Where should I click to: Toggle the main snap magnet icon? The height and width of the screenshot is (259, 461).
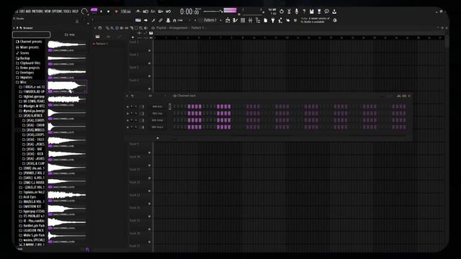pyautogui.click(x=174, y=21)
